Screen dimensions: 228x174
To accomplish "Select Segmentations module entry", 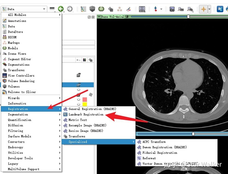I will coord(31,65).
